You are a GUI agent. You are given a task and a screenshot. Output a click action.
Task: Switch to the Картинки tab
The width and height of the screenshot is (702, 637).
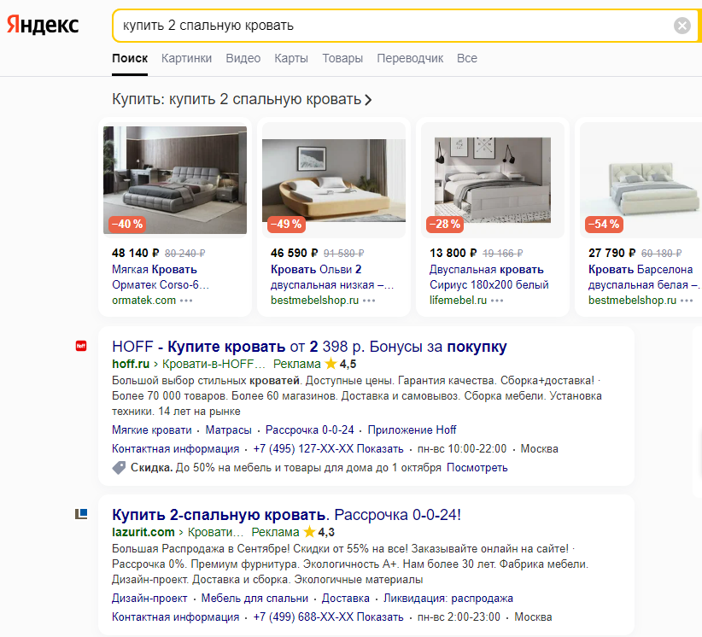(186, 58)
